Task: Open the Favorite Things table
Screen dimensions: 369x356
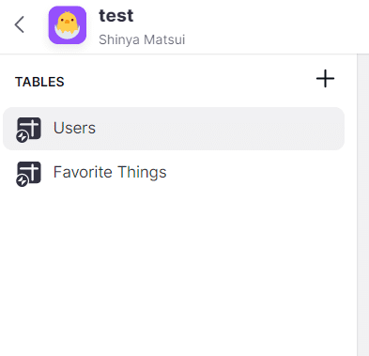Action: pyautogui.click(x=174, y=173)
